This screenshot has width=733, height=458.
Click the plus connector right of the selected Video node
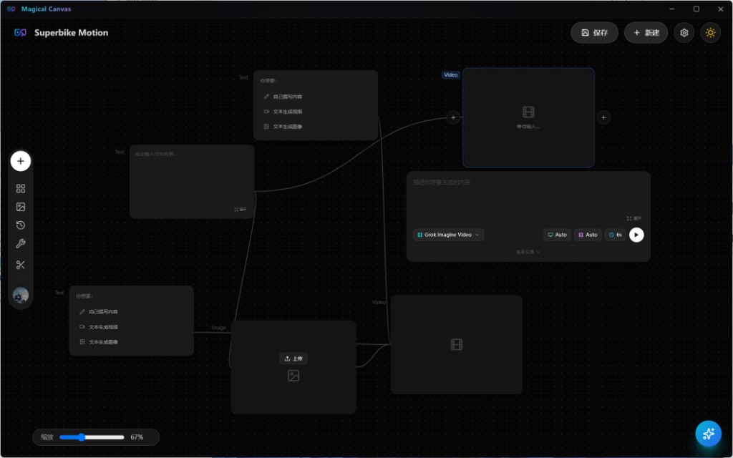[603, 117]
